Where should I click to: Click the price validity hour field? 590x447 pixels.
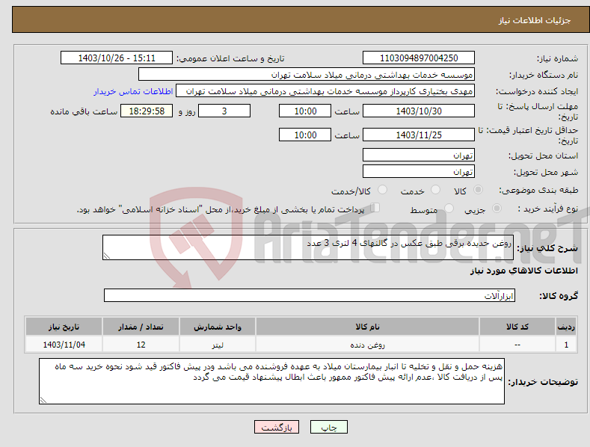tap(305, 135)
